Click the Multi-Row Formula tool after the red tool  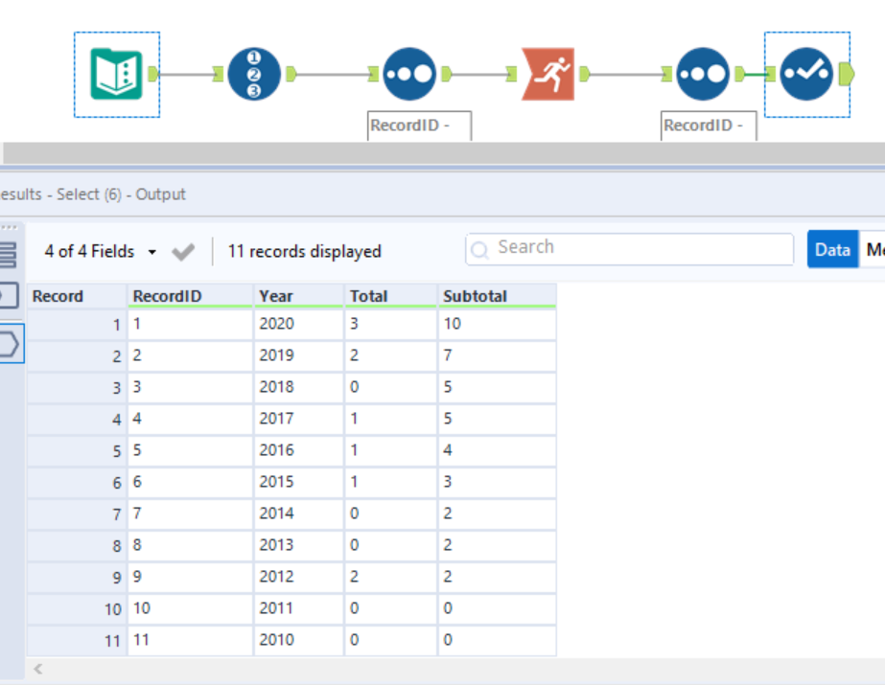pos(703,74)
